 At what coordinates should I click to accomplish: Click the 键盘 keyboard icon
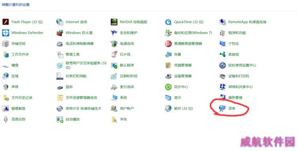6,66
